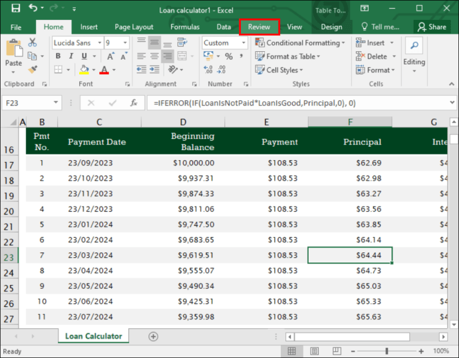459x358 pixels.
Task: Toggle Bold formatting
Action: click(x=58, y=56)
